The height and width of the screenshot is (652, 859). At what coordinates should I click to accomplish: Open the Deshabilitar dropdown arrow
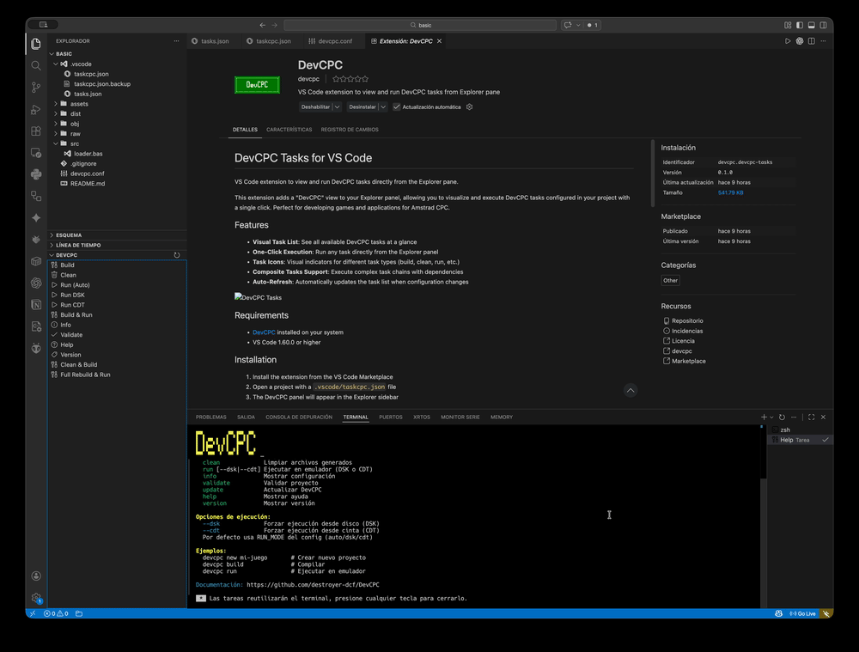[337, 107]
